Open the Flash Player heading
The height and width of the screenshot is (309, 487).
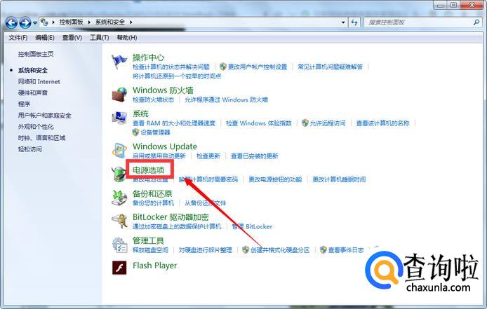click(154, 266)
